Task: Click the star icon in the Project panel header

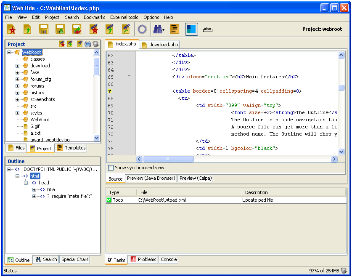Action: pos(62,44)
